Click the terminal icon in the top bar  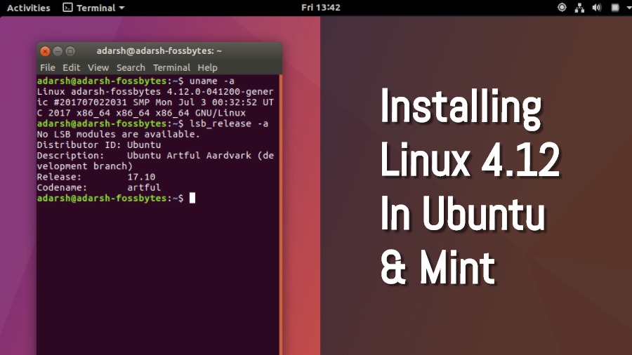tap(67, 7)
